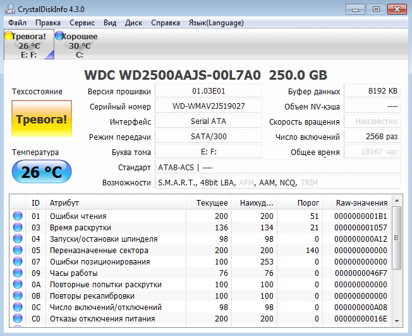Click the attribute list scrollbar thumb
Viewport: 412px width, 336px height.
397,238
